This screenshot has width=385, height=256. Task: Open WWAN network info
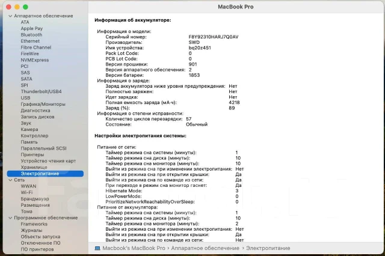28,186
